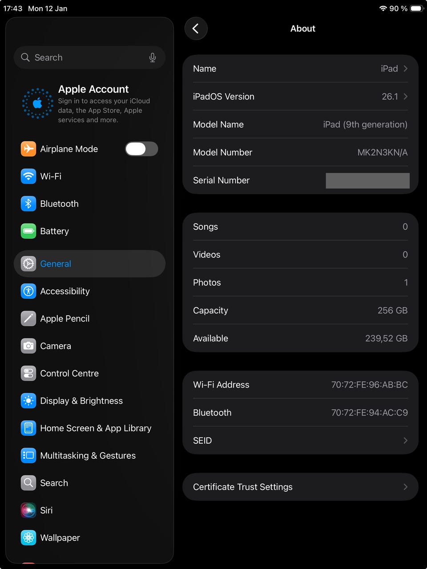Select Battery in the settings sidebar
Viewport: 427px width, 569px height.
tap(89, 231)
